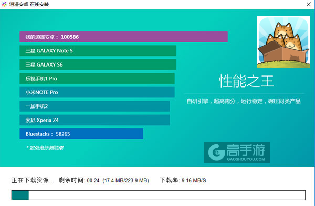Select the Bluestacks 58265 bar
The image size is (315, 206).
pos(81,134)
